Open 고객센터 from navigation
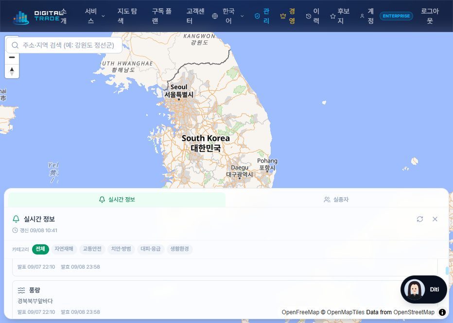The image size is (453, 323). [x=195, y=16]
